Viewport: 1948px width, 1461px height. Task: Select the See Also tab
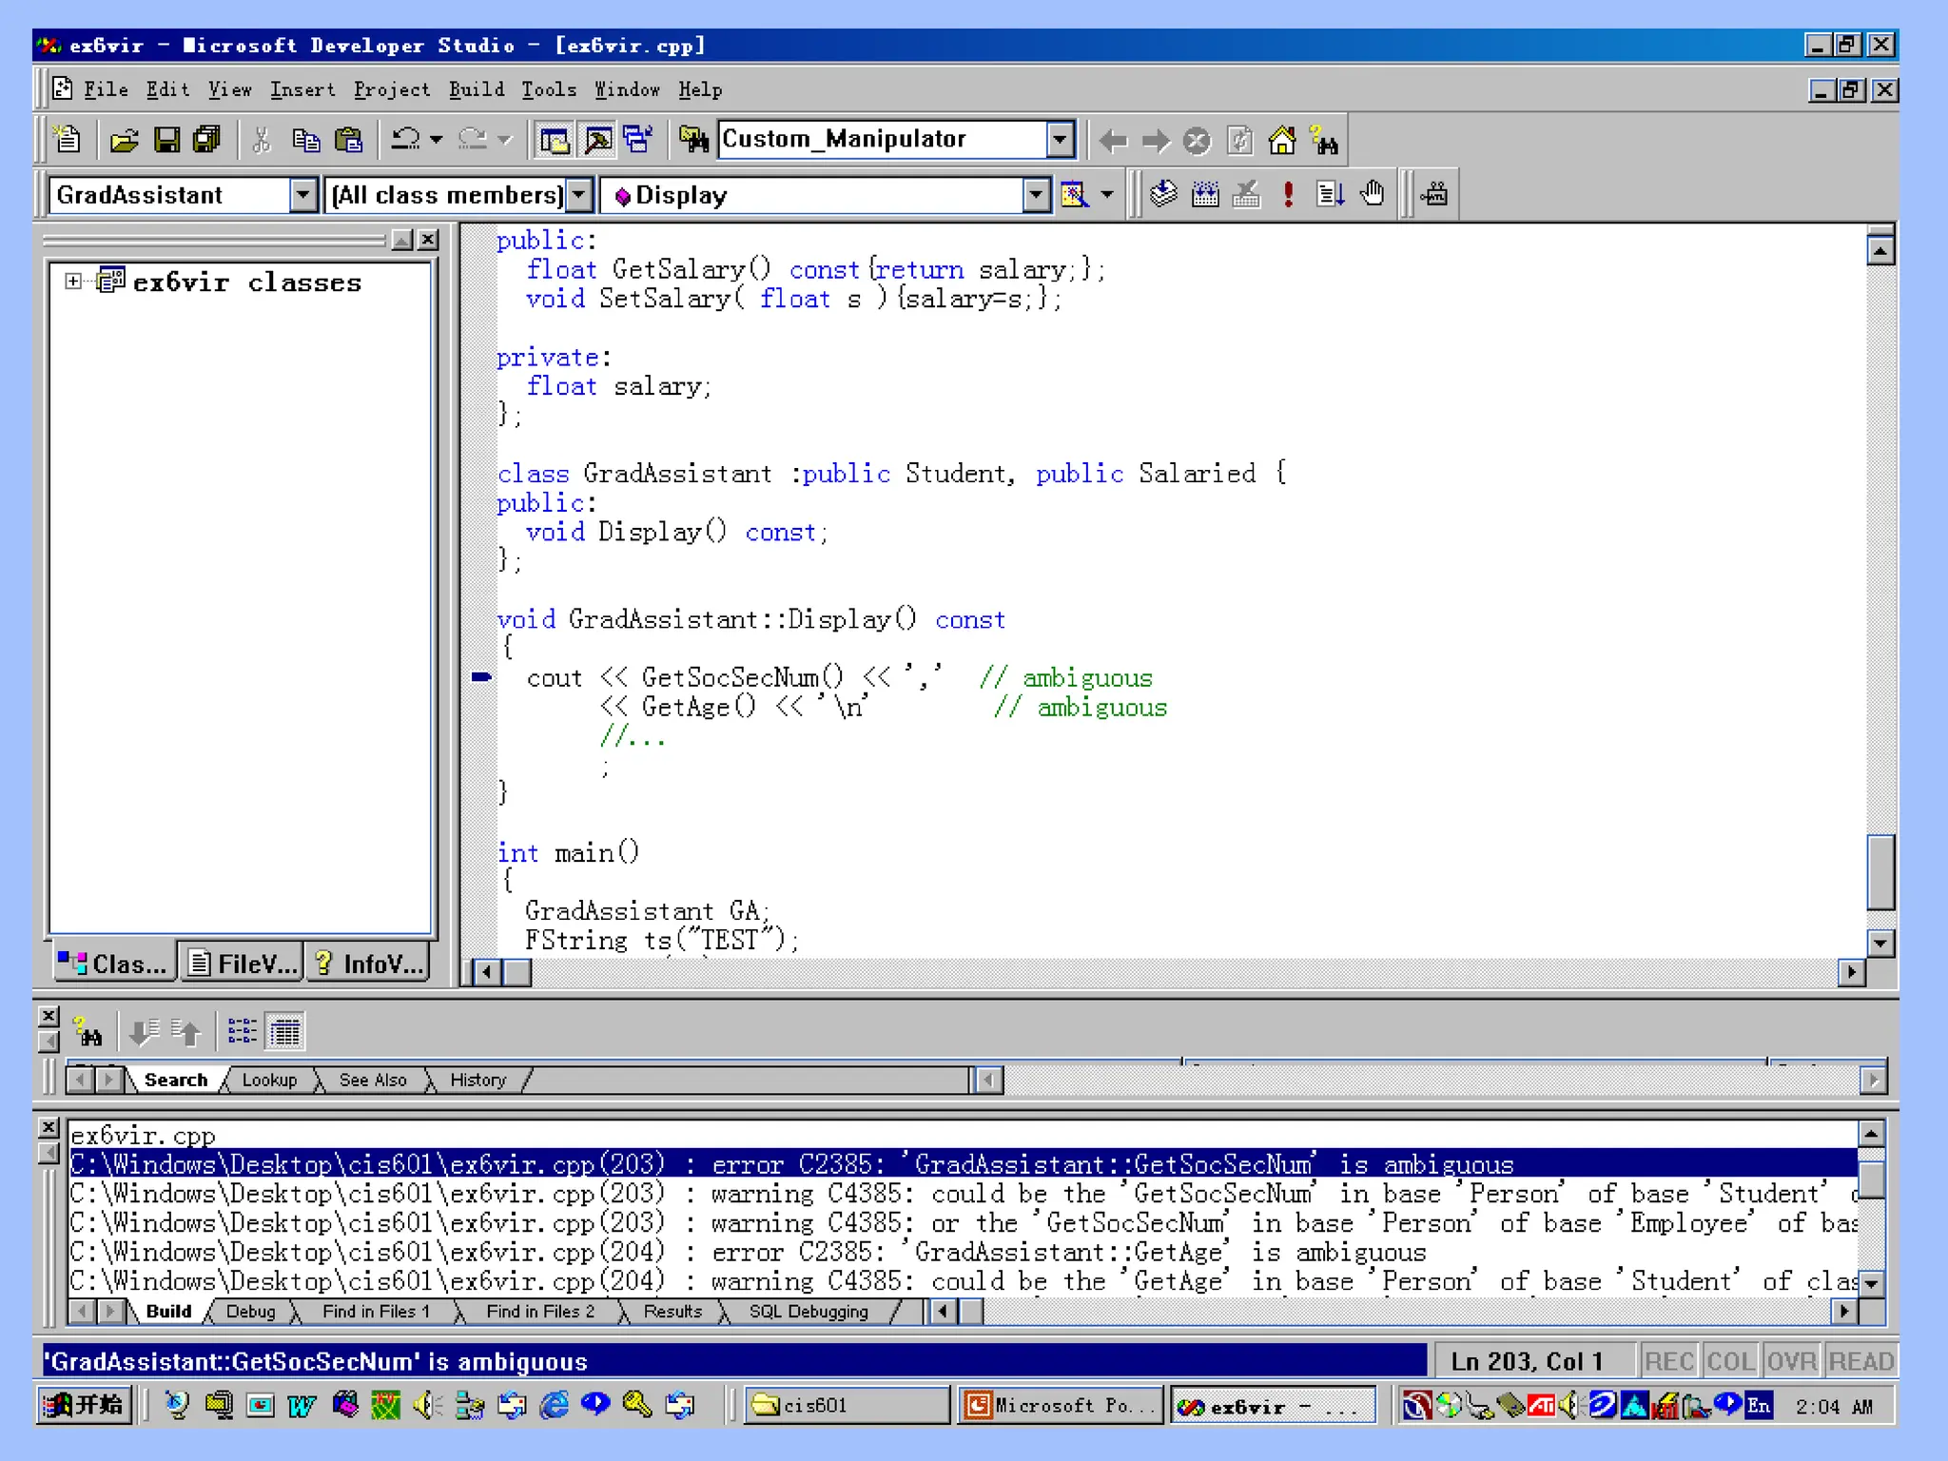(x=373, y=1080)
